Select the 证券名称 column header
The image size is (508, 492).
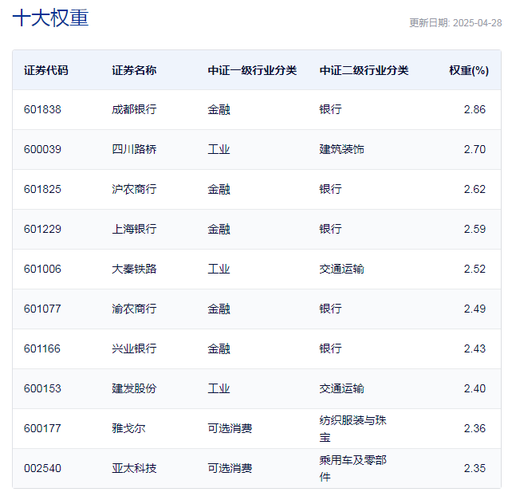coord(134,70)
